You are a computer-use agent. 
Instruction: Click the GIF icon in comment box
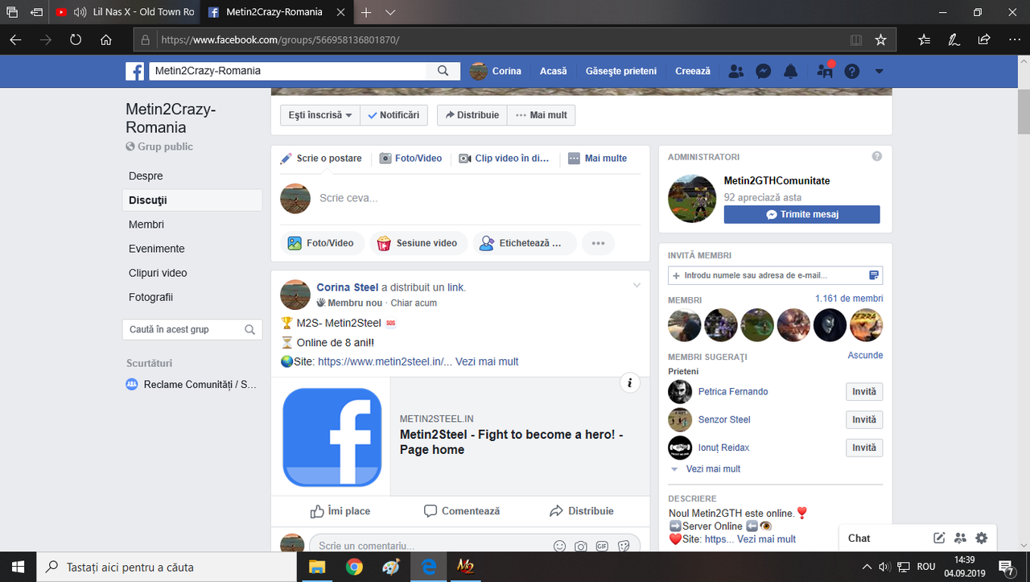point(602,546)
